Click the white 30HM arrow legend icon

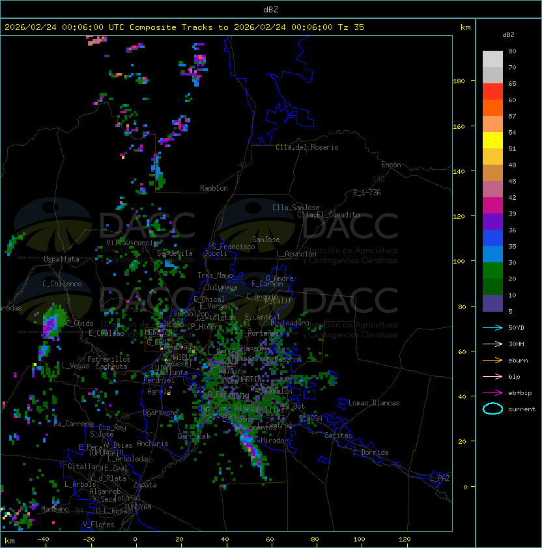click(492, 344)
